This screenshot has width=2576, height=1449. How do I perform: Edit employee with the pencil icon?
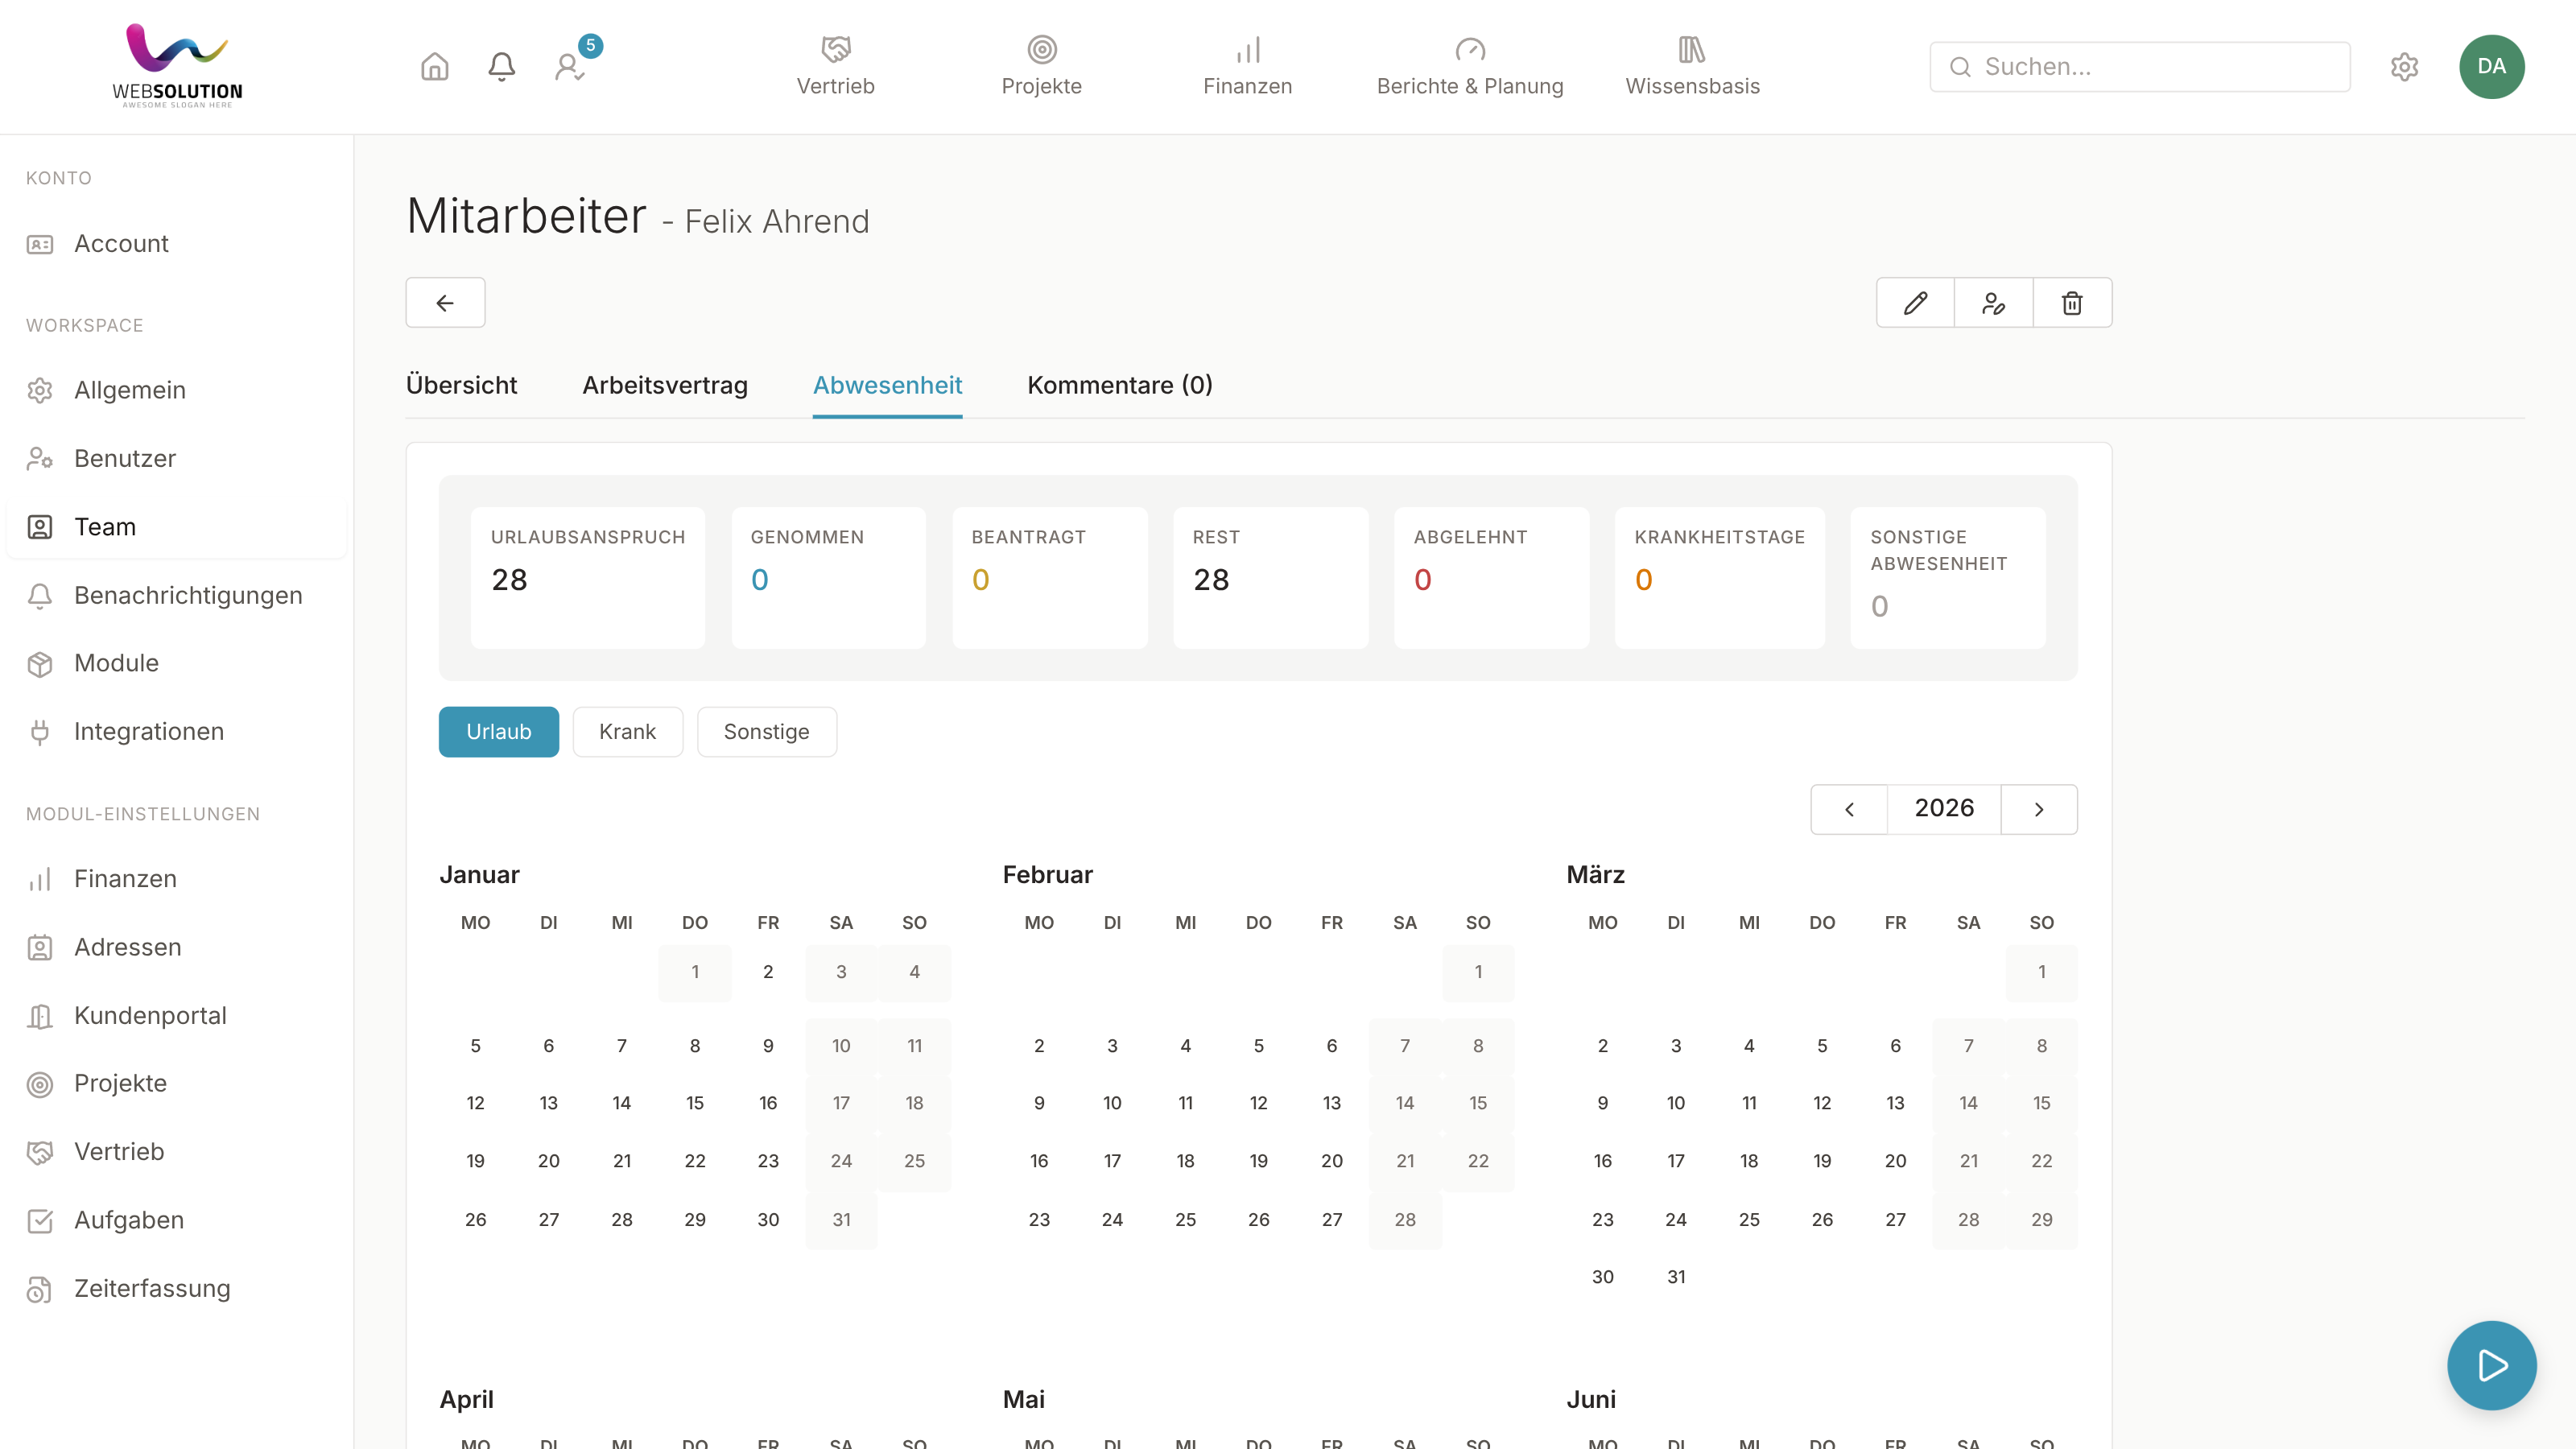click(1915, 303)
